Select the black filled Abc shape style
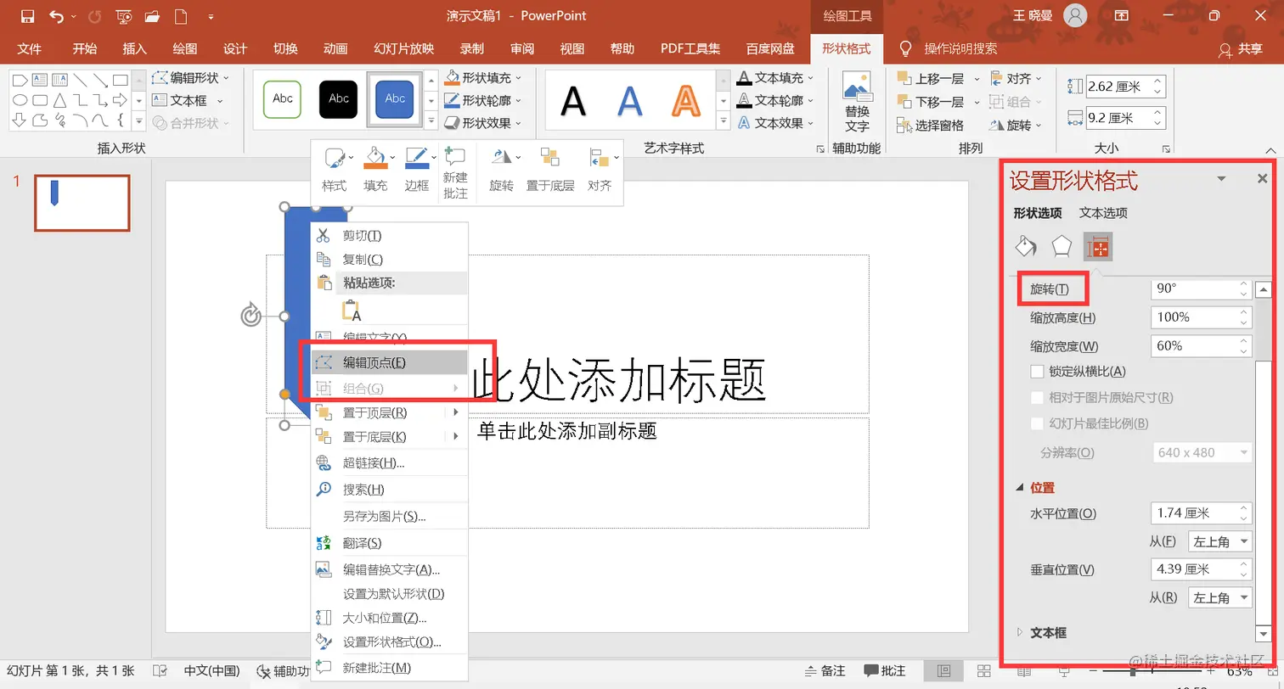 339,99
